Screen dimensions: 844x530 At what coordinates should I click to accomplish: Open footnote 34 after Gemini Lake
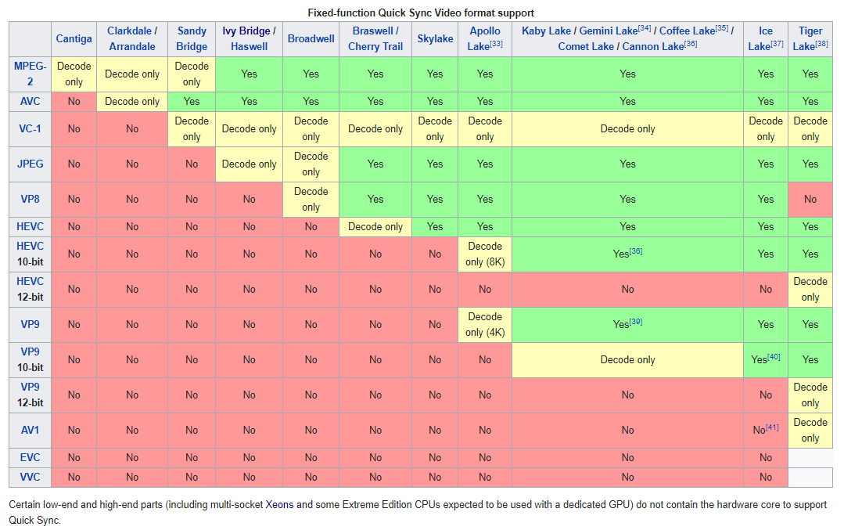pos(645,29)
